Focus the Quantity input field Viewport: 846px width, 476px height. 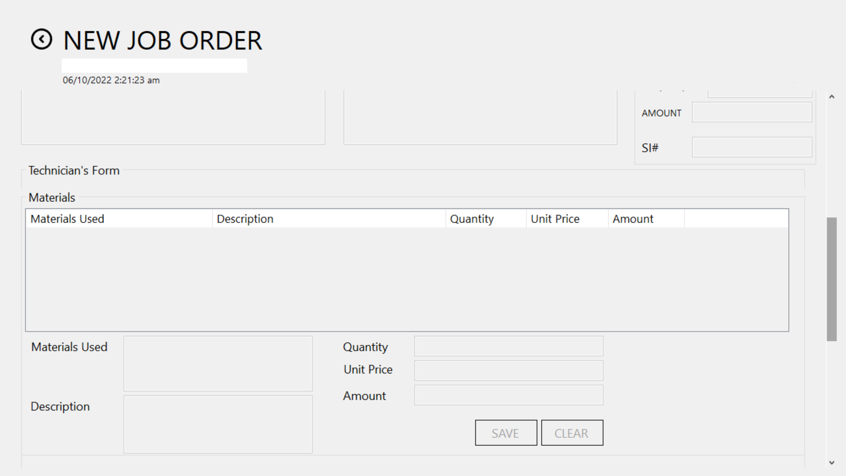point(508,346)
